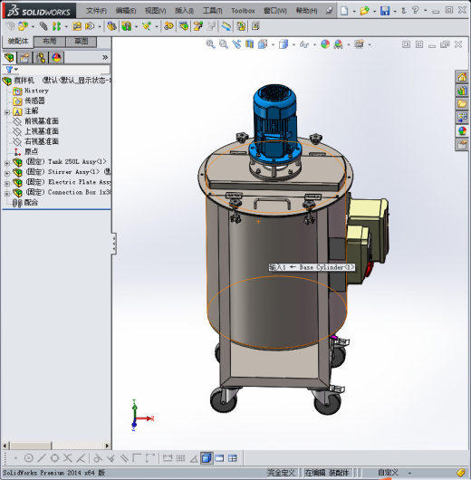Viewport: 471px width, 480px height.
Task: Expand the Stirrer Assy tree node
Action: pos(7,173)
